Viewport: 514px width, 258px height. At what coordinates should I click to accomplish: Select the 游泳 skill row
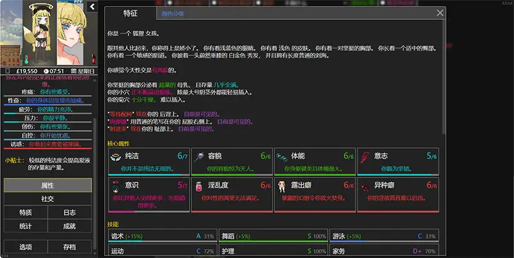[x=384, y=236]
